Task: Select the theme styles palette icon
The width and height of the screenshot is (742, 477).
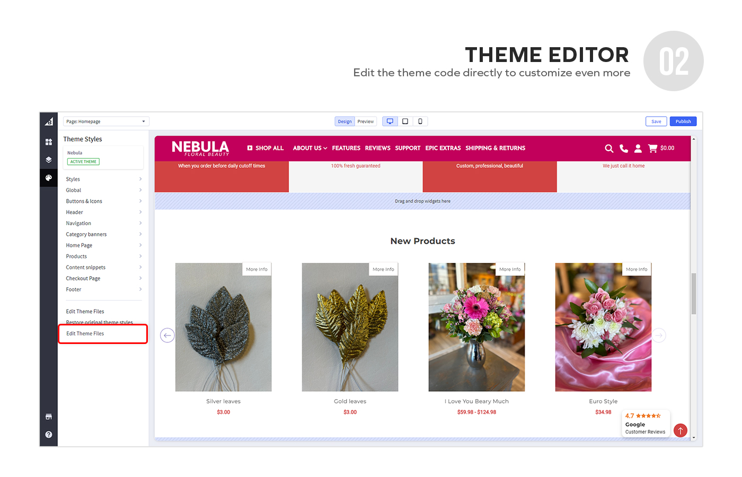Action: (x=49, y=178)
